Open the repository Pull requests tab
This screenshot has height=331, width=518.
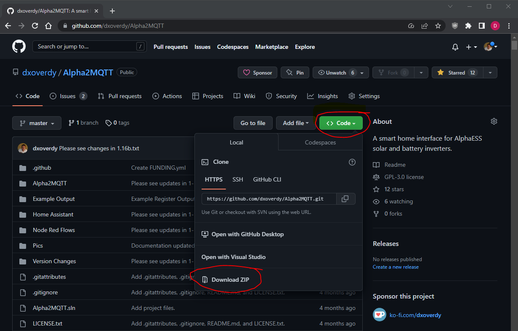120,96
